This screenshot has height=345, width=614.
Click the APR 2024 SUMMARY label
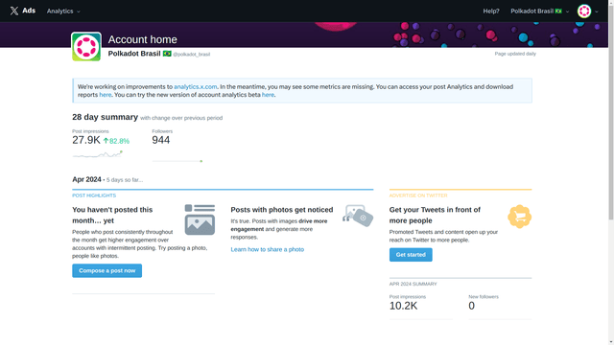[x=413, y=284]
